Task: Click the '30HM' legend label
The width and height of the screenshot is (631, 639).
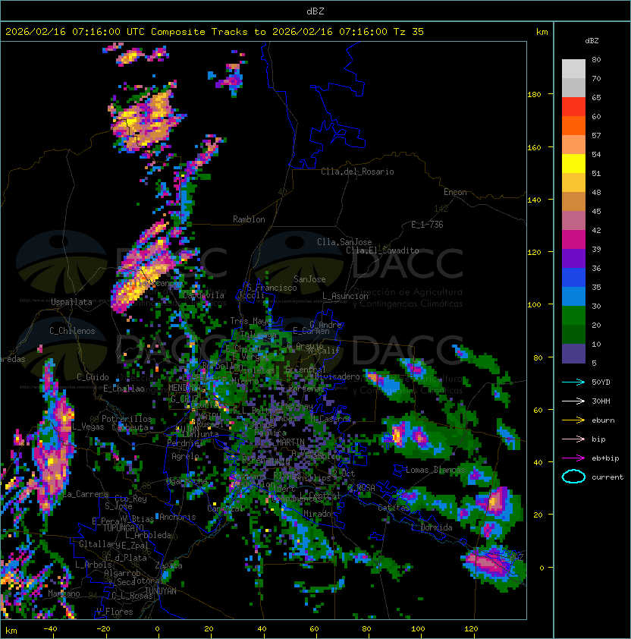Action: tap(601, 401)
